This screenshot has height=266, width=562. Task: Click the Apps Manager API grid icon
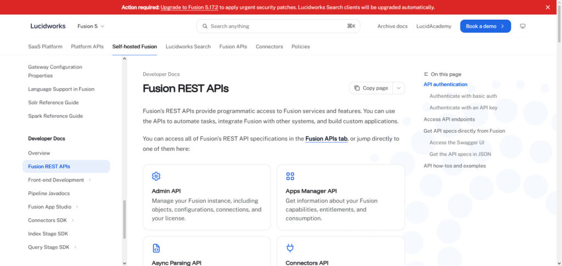pyautogui.click(x=290, y=176)
